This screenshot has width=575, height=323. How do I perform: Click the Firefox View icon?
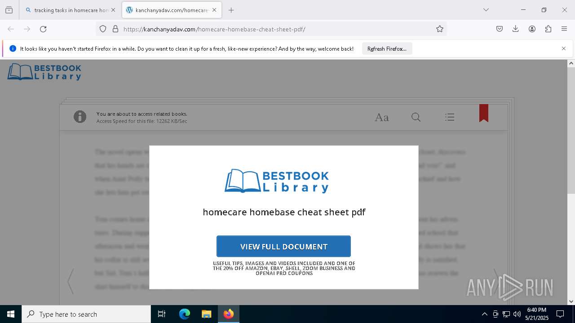point(9,10)
